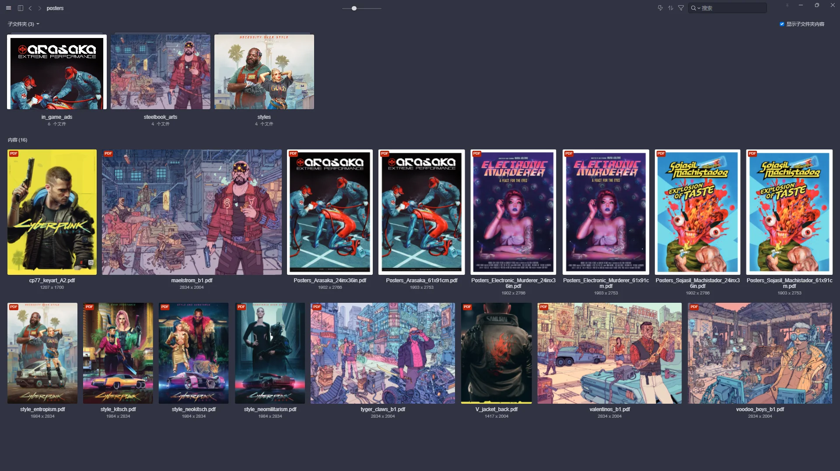Click PDF badge on maelstrom_b1 thumbnail
The image size is (840, 471).
pos(108,153)
